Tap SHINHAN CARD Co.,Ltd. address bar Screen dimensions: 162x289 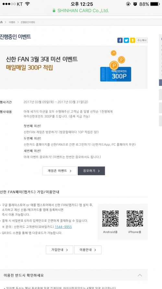coord(81,10)
